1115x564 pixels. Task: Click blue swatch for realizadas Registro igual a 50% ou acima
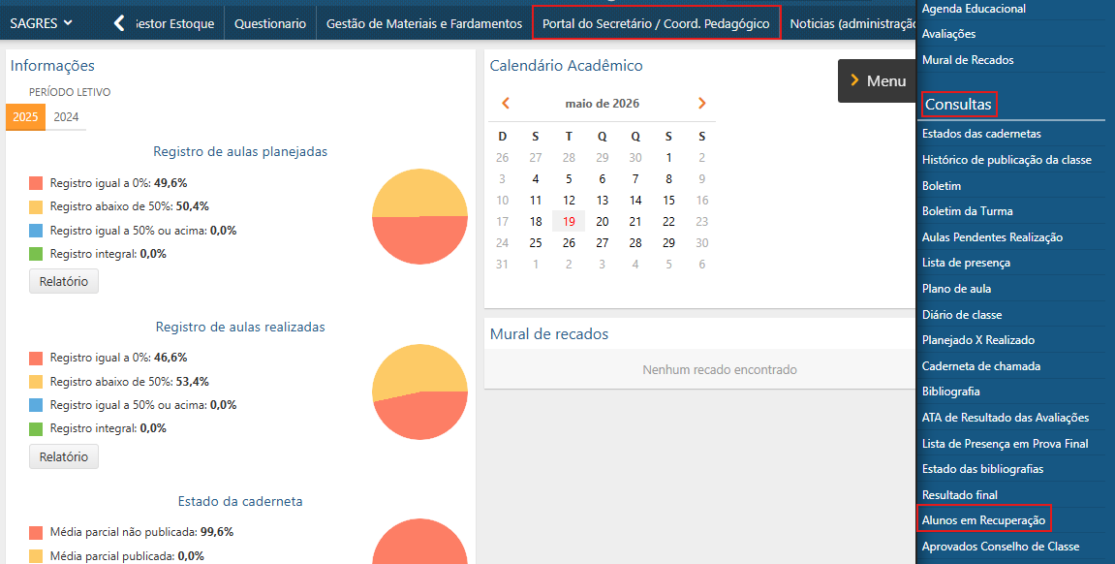pyautogui.click(x=36, y=405)
